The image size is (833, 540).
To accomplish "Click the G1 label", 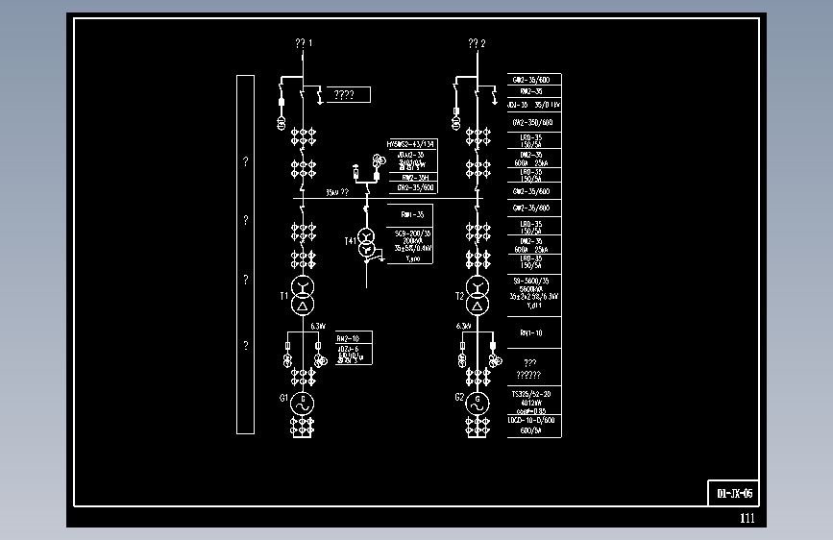I will tap(283, 398).
